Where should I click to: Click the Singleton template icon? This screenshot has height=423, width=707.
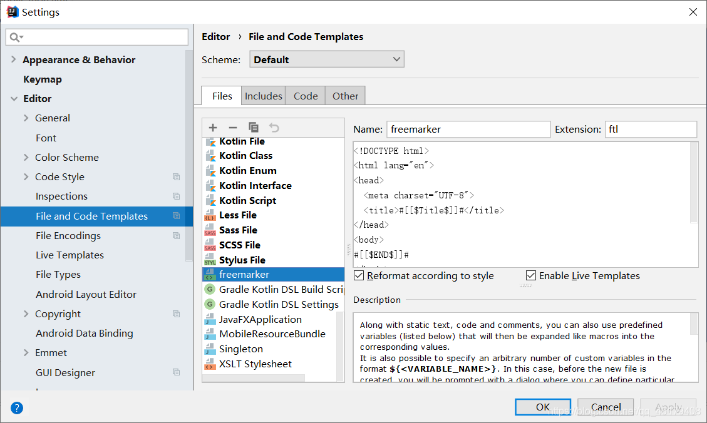click(x=210, y=349)
